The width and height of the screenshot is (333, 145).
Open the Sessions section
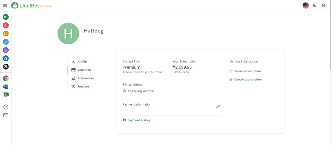[80, 86]
